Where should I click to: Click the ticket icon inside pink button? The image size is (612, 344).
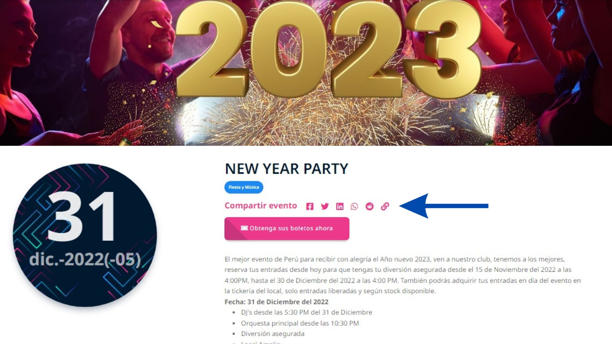[244, 228]
